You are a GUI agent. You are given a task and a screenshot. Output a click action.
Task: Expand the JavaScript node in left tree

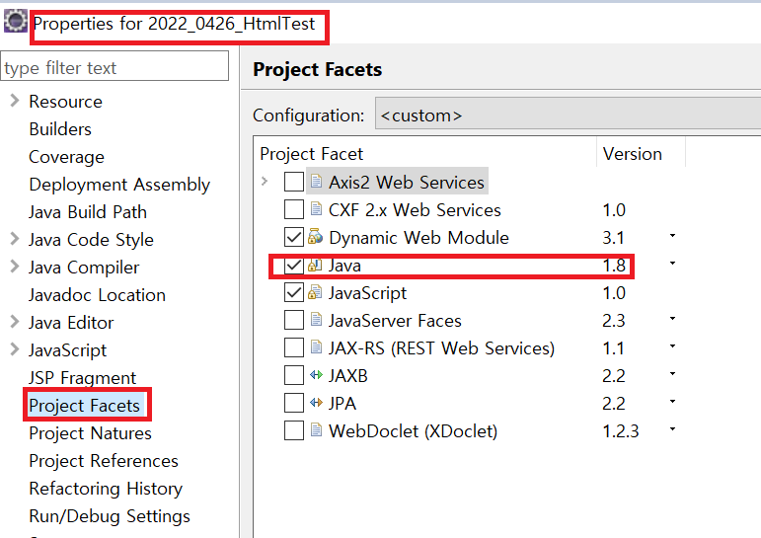[15, 349]
